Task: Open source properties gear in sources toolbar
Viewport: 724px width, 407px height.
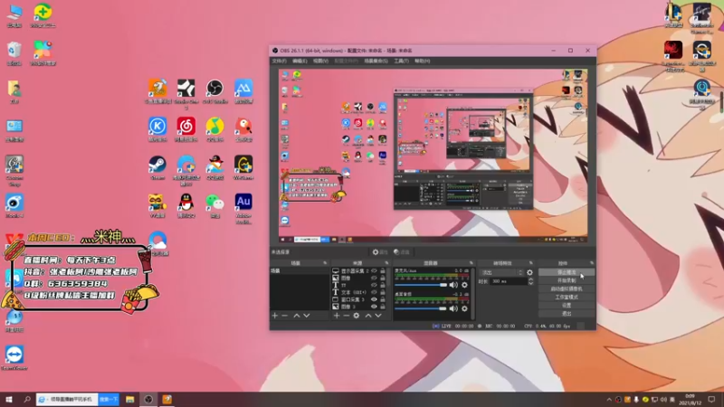Action: pos(356,316)
